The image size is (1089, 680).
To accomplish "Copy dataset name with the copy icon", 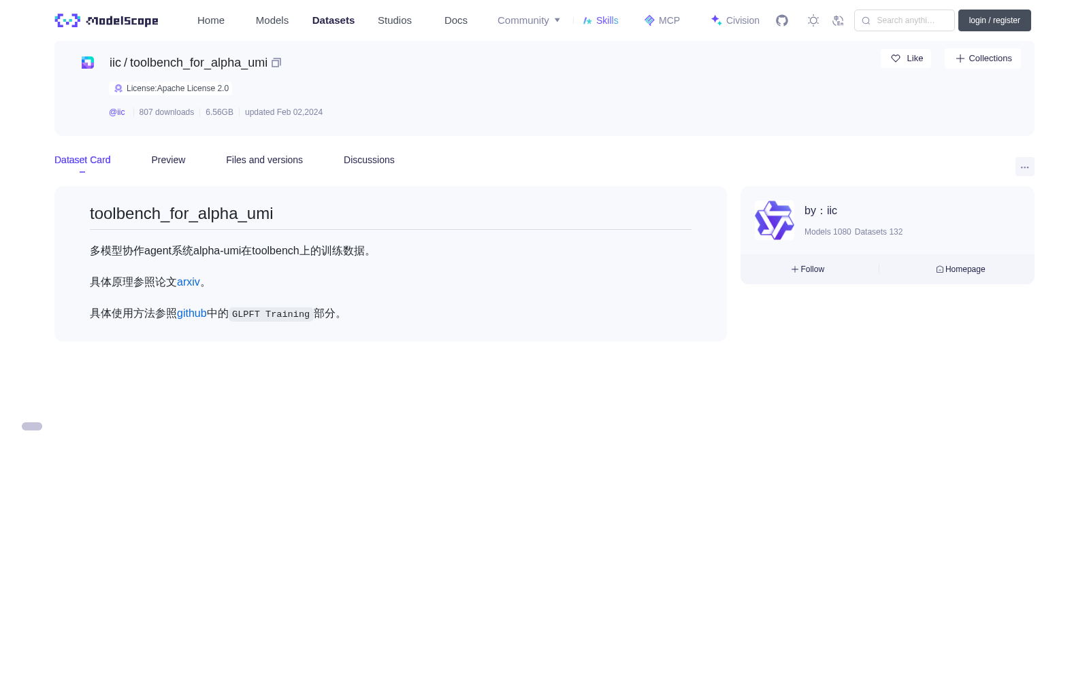I will click(x=276, y=63).
